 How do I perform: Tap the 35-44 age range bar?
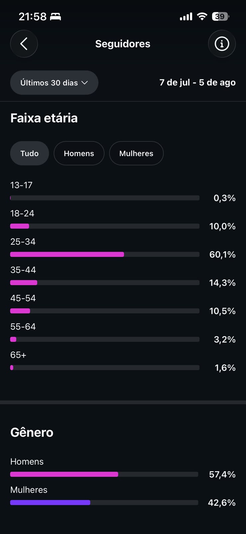pyautogui.click(x=105, y=283)
